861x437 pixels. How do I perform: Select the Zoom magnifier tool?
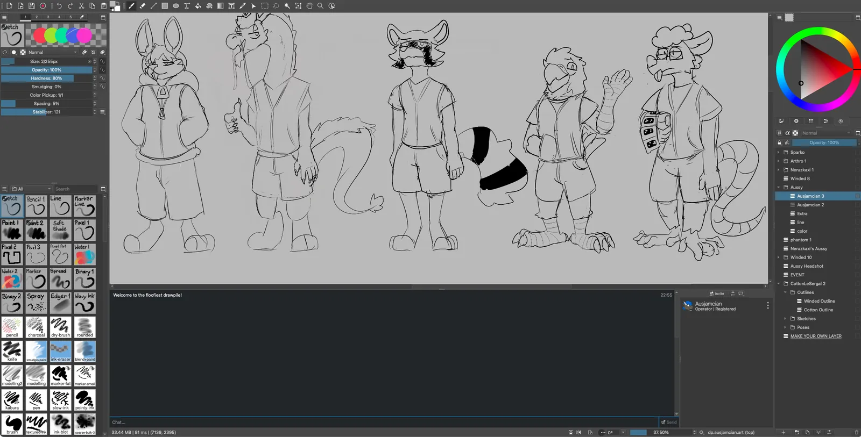(320, 6)
